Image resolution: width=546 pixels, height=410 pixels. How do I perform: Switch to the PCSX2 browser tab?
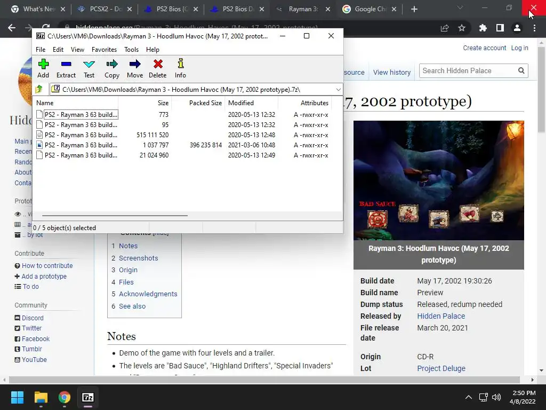[x=105, y=9]
